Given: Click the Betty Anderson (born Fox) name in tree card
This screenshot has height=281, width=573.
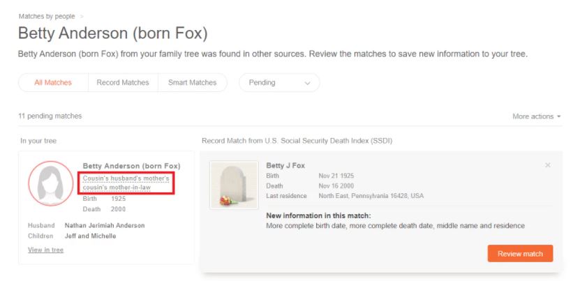Looking at the screenshot, I should (x=131, y=166).
